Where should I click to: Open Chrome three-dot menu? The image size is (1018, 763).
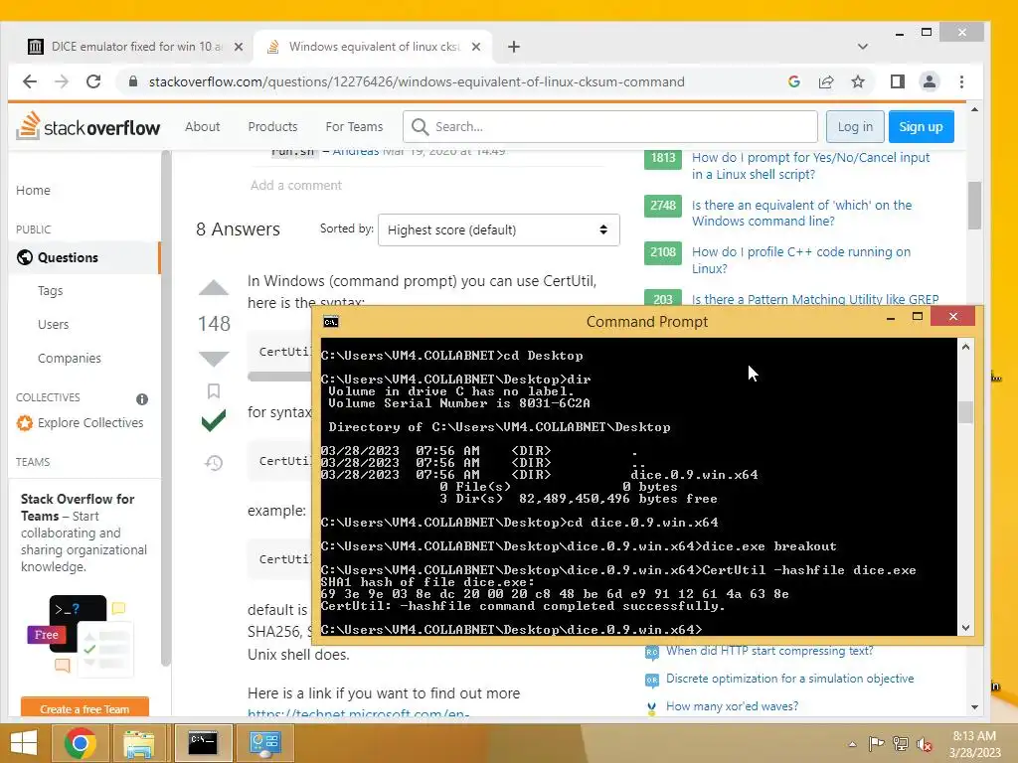(x=961, y=81)
